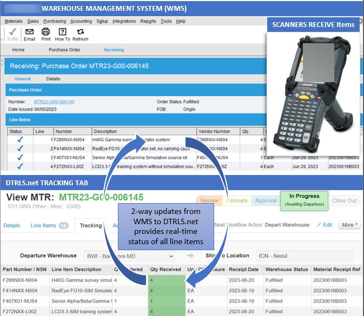Open the Line Items tab
The image size is (364, 316).
[x=49, y=225]
